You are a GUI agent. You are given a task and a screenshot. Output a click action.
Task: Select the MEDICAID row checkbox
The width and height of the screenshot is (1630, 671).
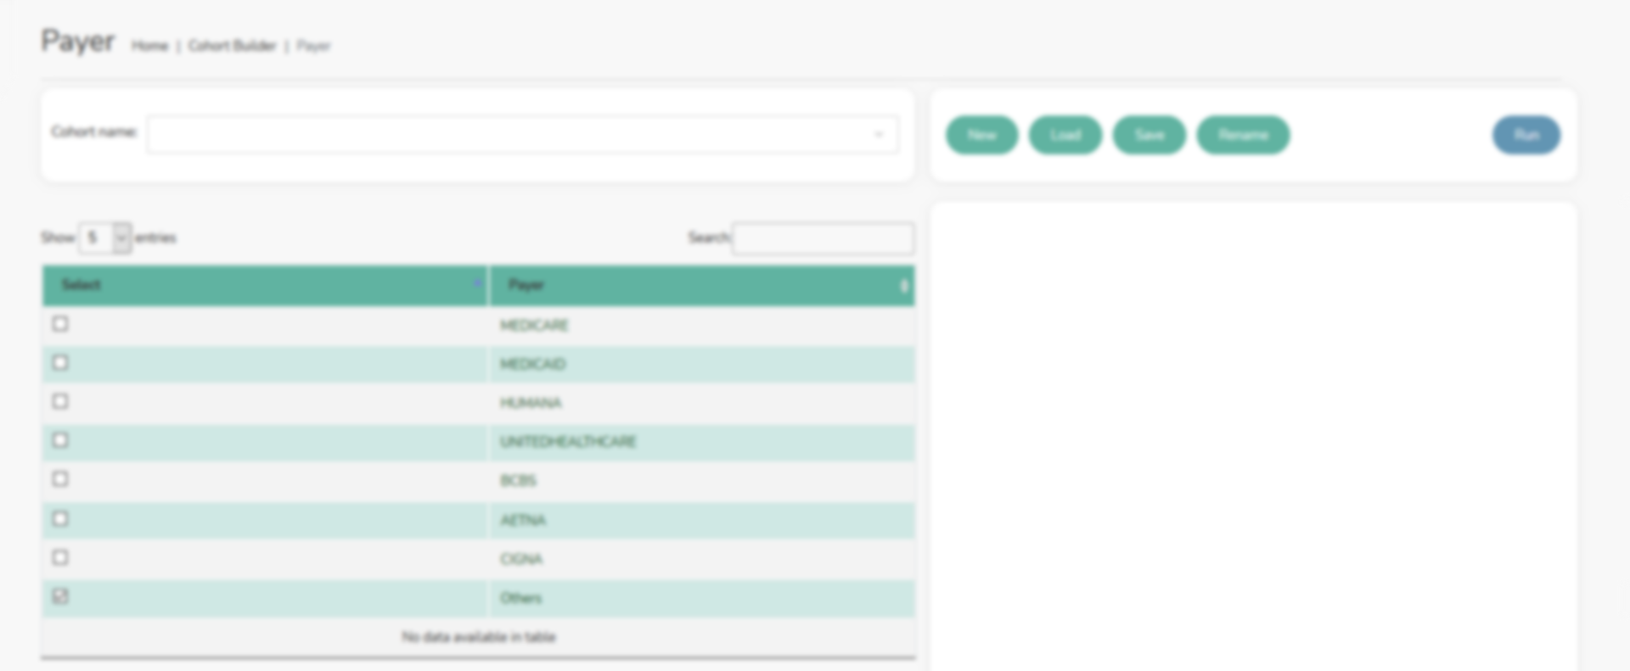click(x=60, y=363)
